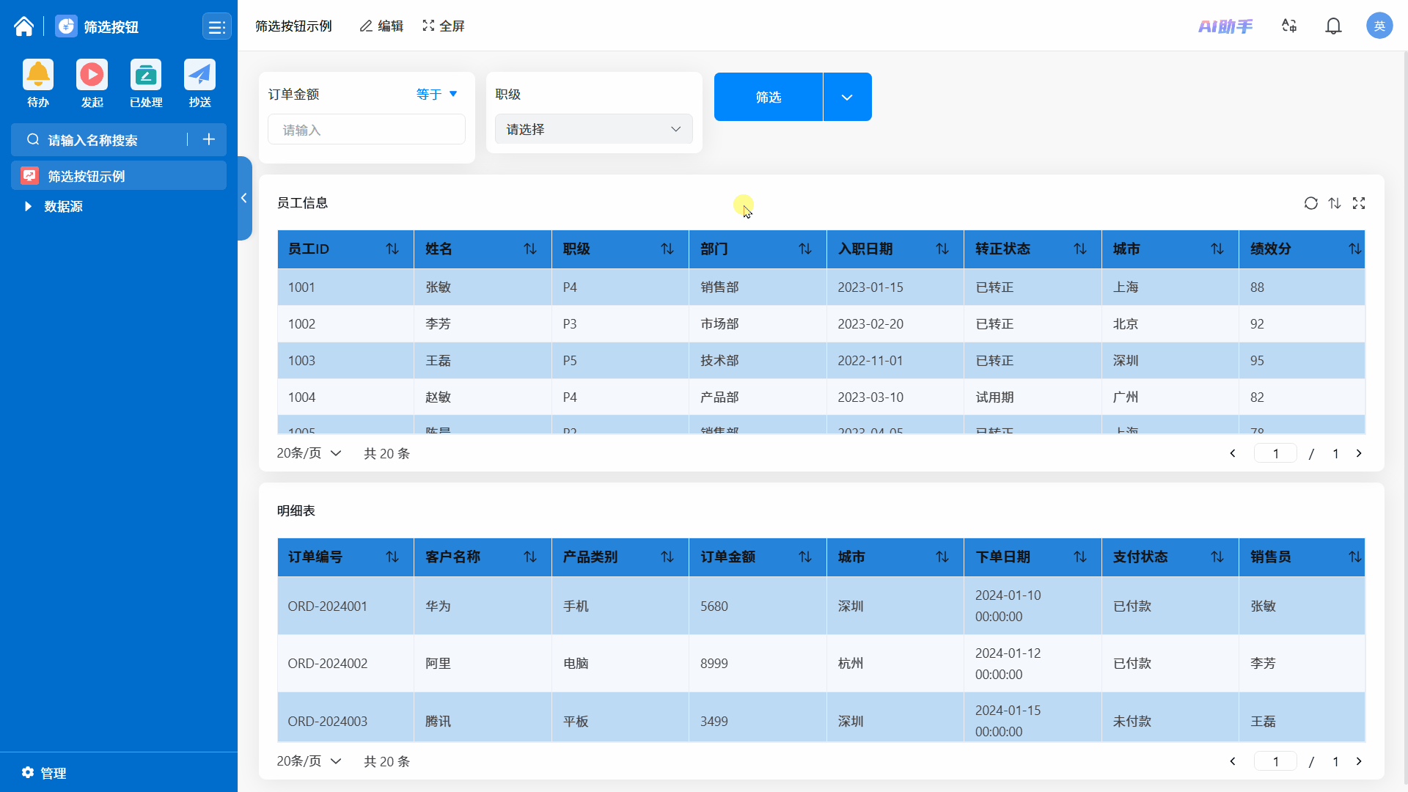Viewport: 1408px width, 792px height.
Task: Open the AI助手 assistant
Action: [x=1225, y=26]
